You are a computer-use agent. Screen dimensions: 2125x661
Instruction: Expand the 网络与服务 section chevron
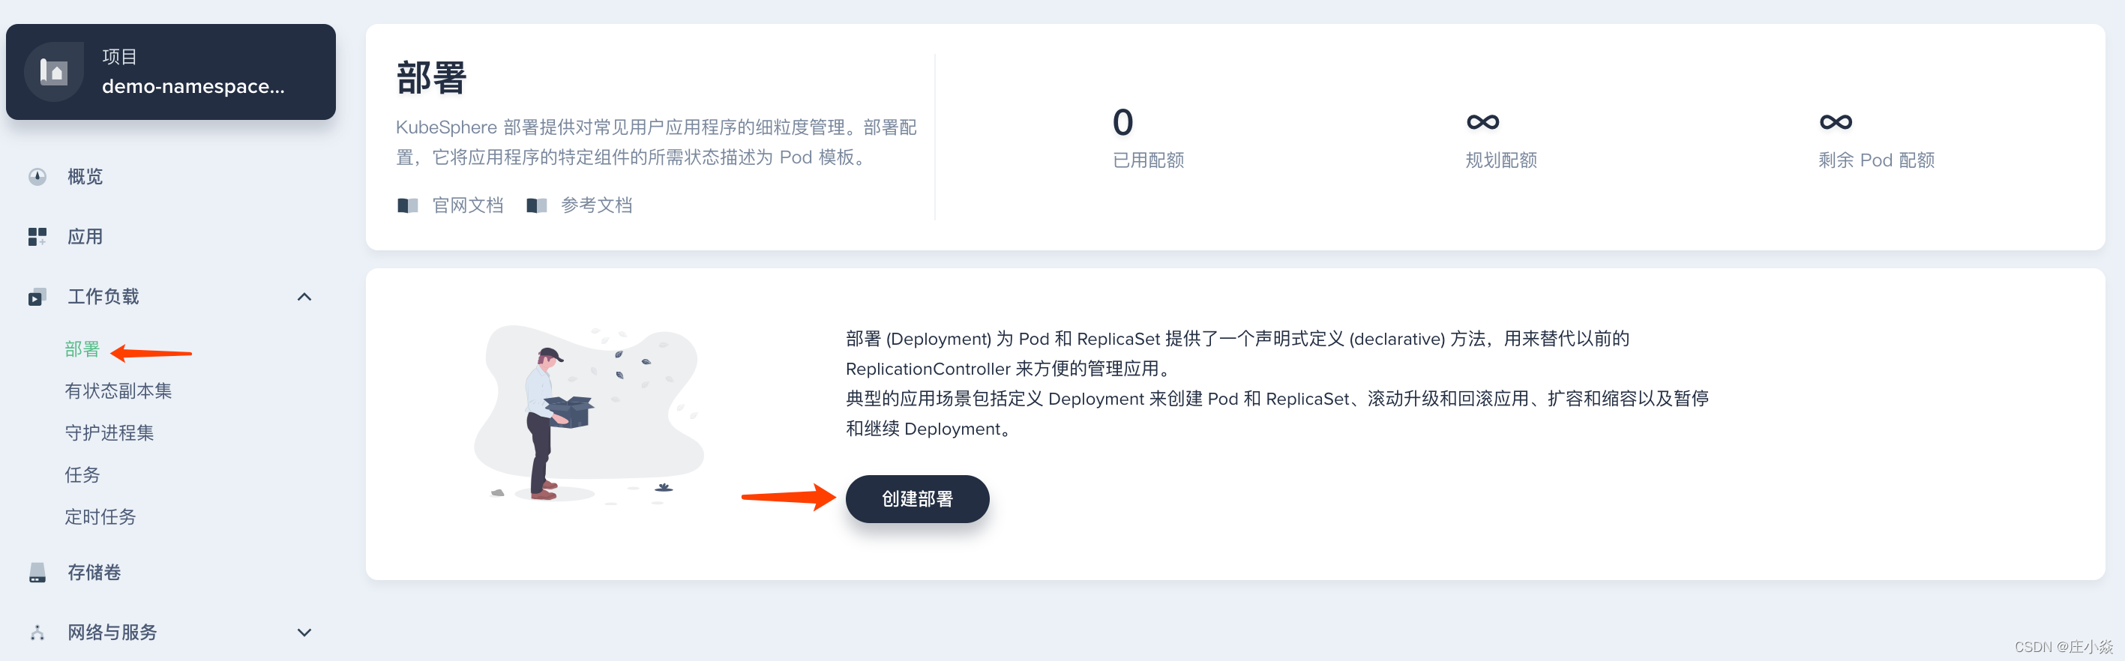(304, 633)
